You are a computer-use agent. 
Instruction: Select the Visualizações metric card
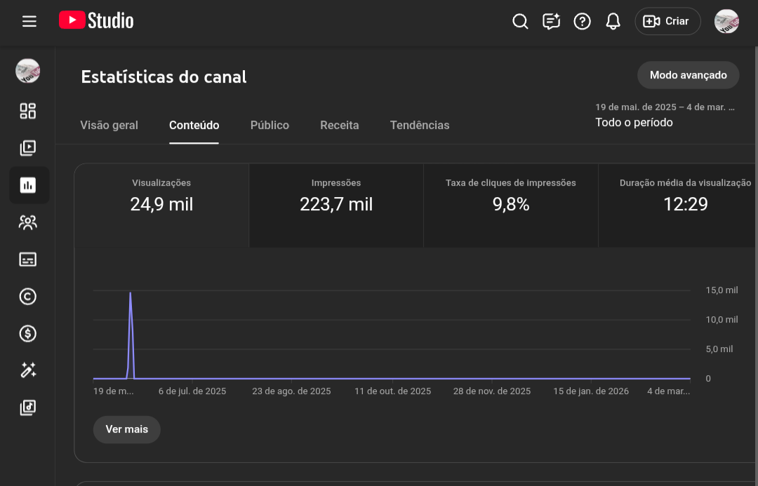[x=161, y=205]
